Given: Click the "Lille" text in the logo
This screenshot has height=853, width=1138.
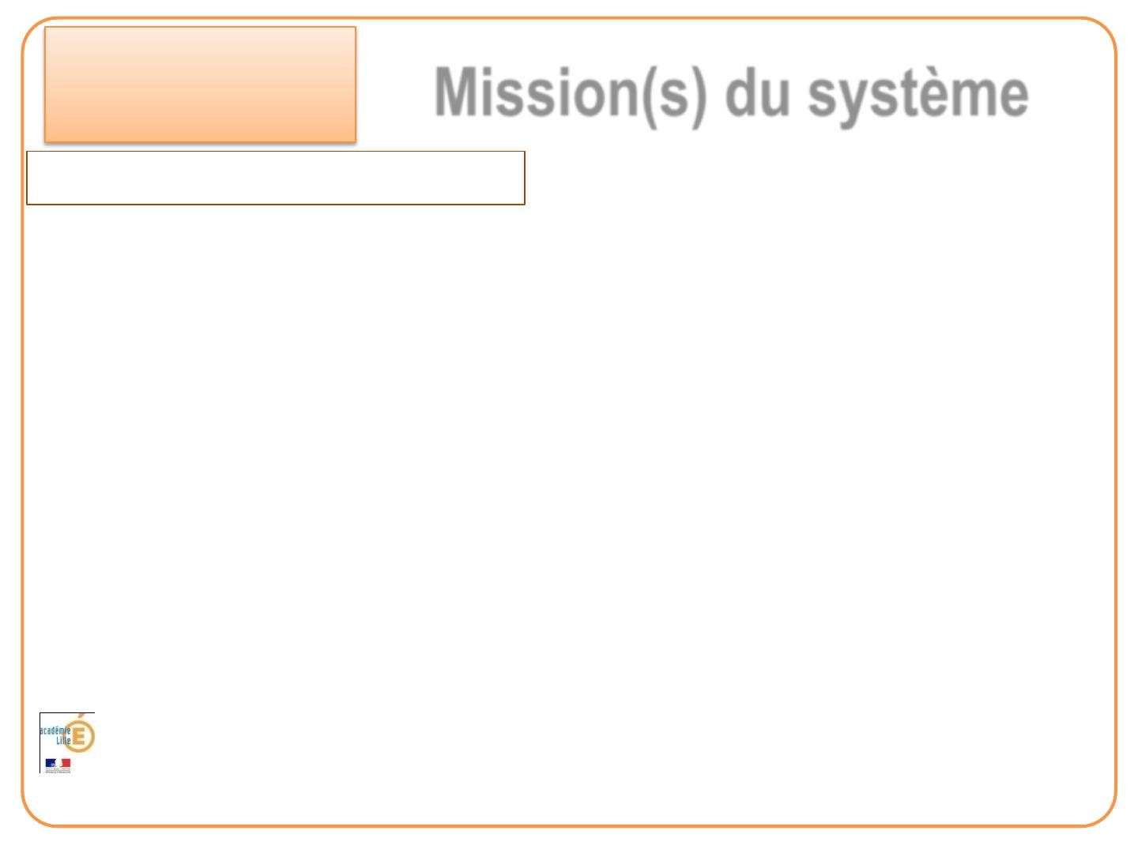Looking at the screenshot, I should [62, 741].
